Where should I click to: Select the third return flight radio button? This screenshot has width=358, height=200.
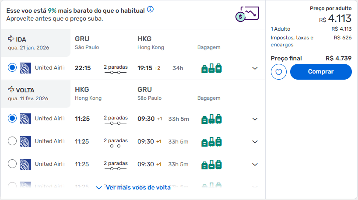click(12, 164)
